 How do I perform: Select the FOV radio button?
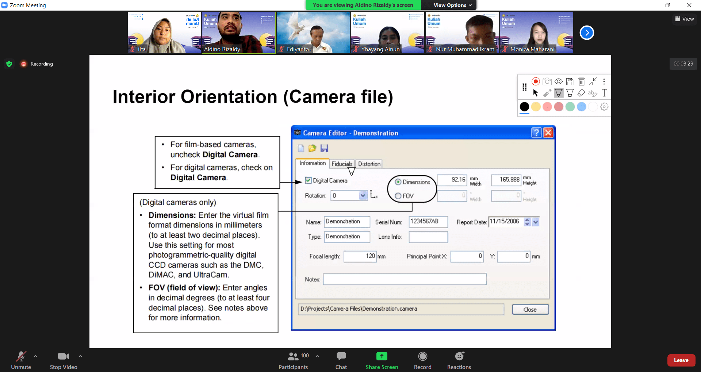pyautogui.click(x=398, y=196)
